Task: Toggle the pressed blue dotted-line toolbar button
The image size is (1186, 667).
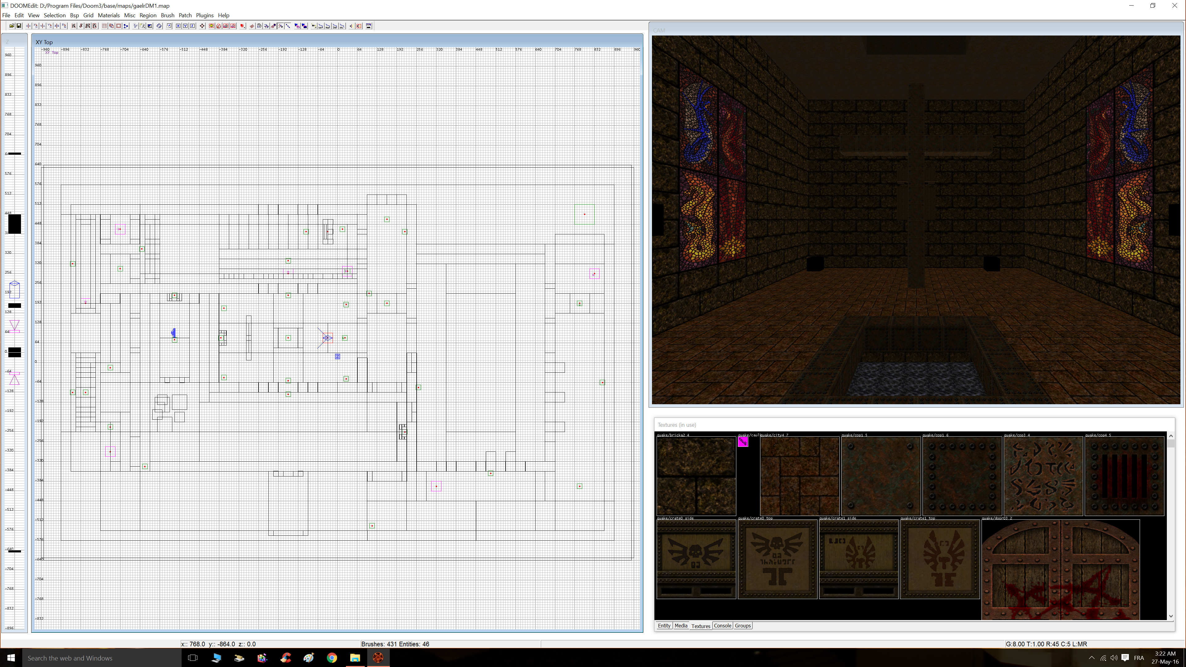Action: [288, 26]
